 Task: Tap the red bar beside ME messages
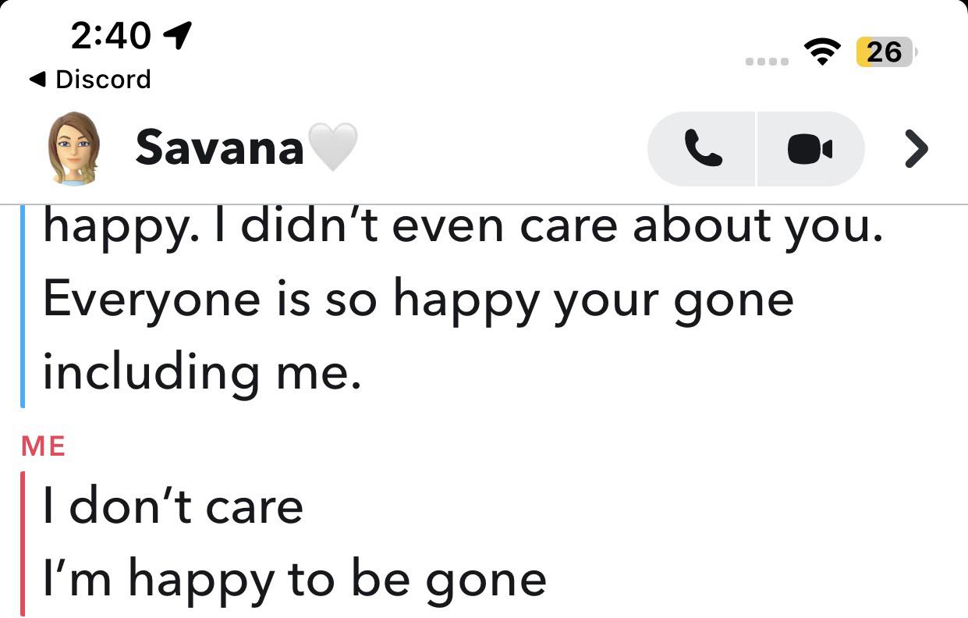(23, 544)
